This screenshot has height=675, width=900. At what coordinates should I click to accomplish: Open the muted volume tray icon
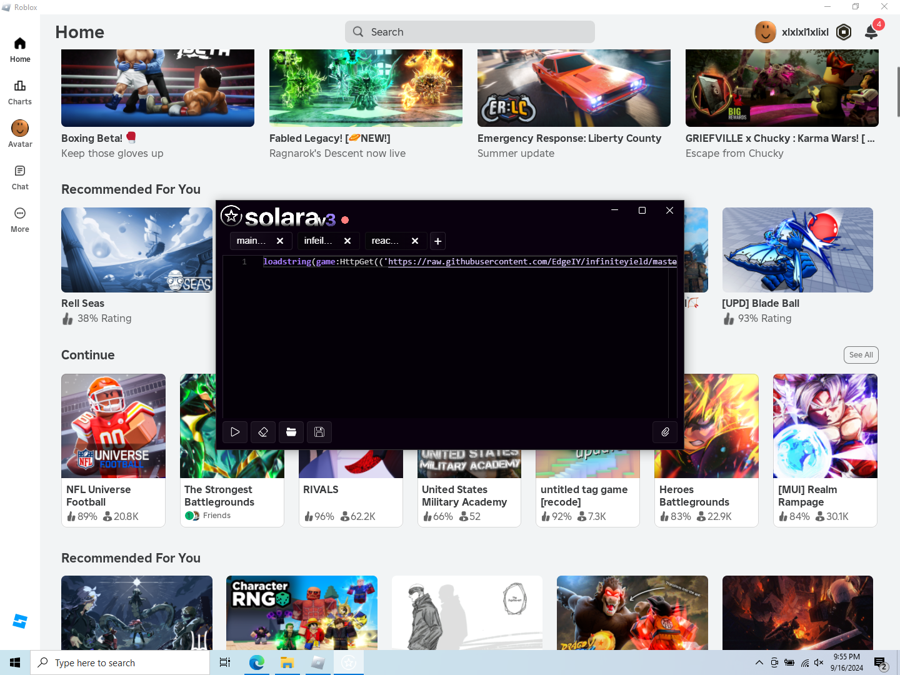click(819, 662)
